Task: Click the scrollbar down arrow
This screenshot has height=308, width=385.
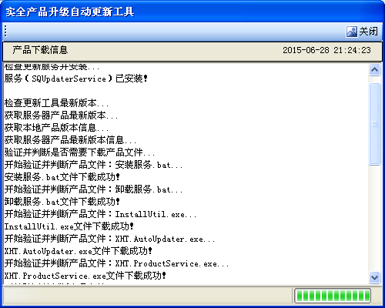Action: (x=374, y=277)
